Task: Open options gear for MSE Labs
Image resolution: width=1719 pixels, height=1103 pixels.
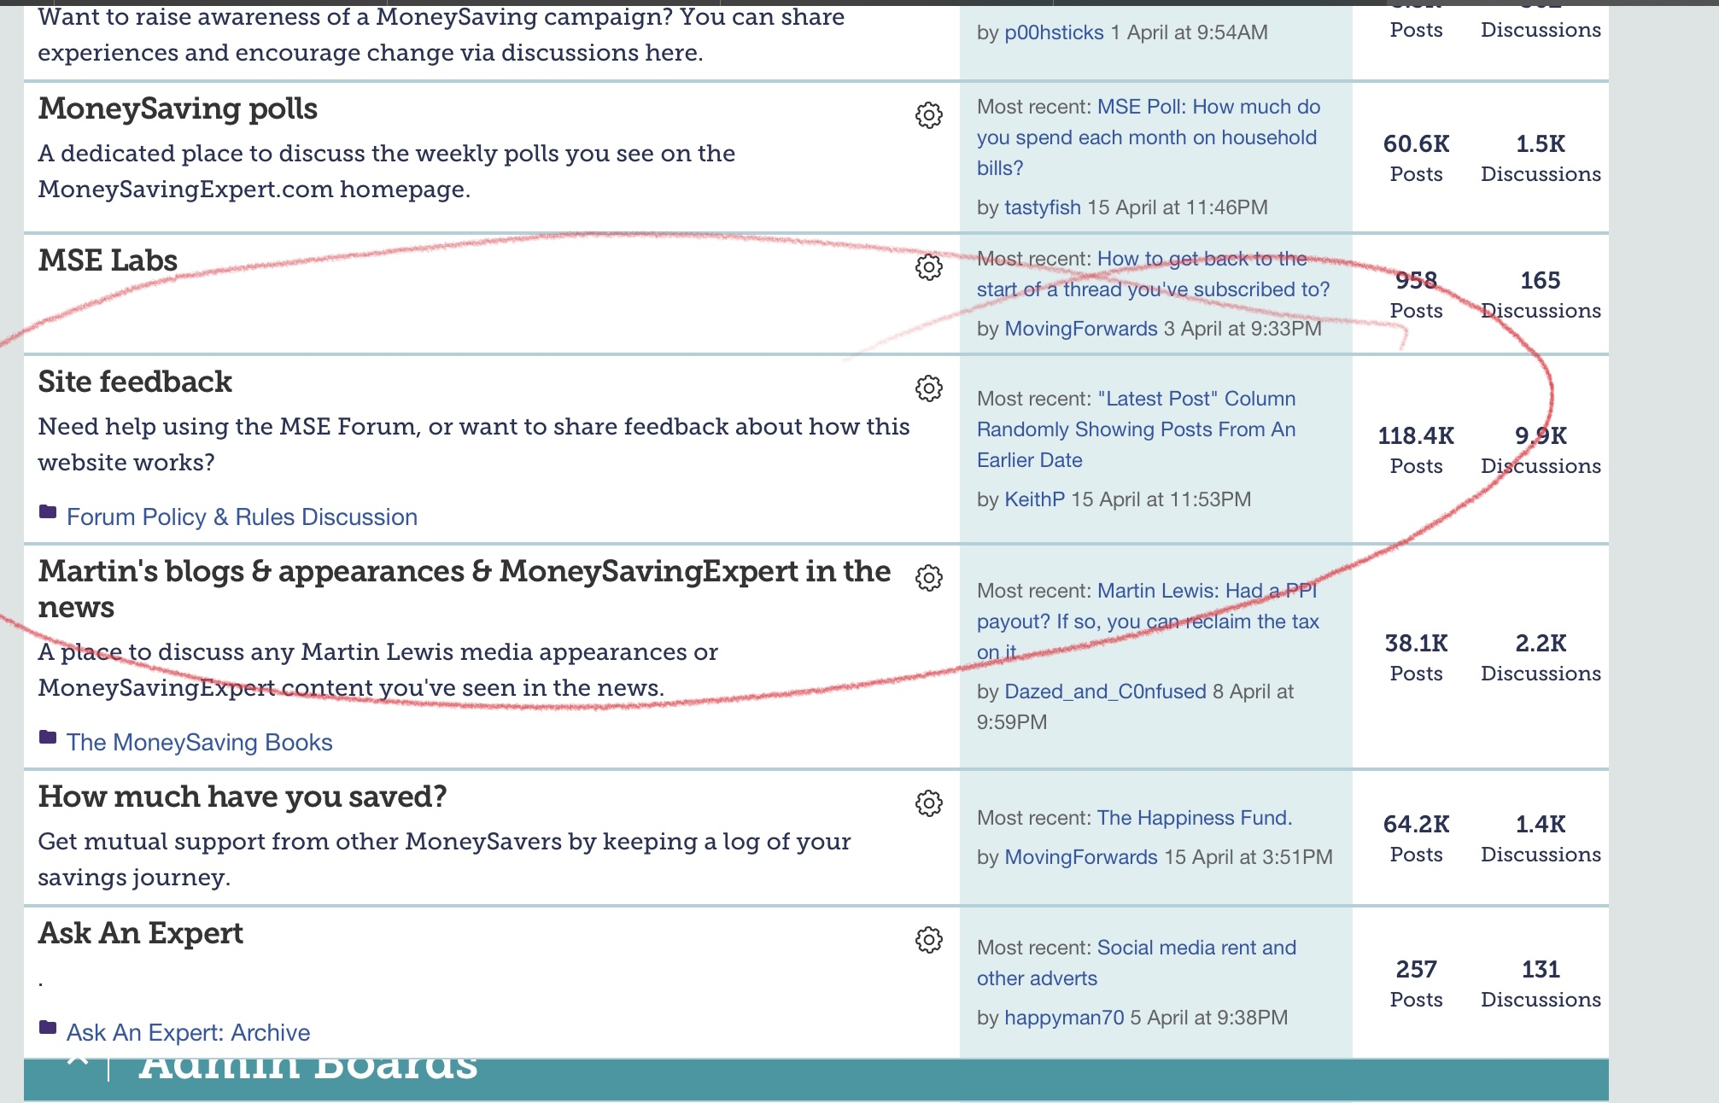Action: 929,267
